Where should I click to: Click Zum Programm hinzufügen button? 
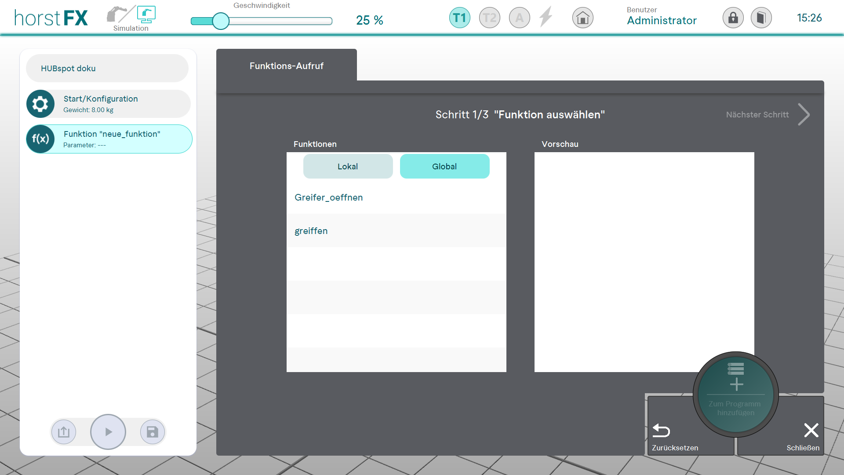pos(735,395)
